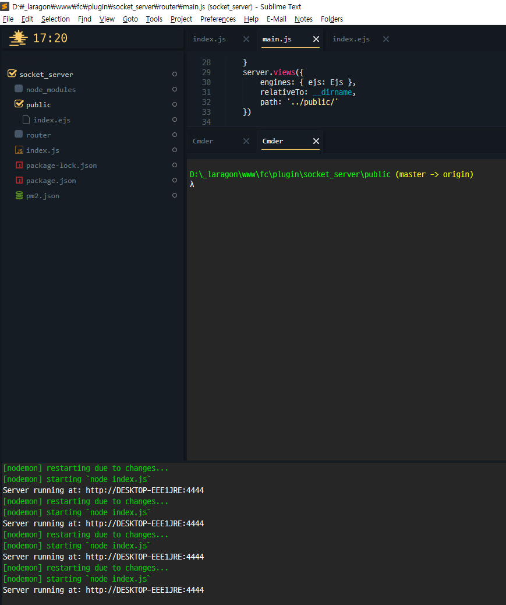Switch to the index.ejs tab
506x605 pixels.
click(351, 39)
